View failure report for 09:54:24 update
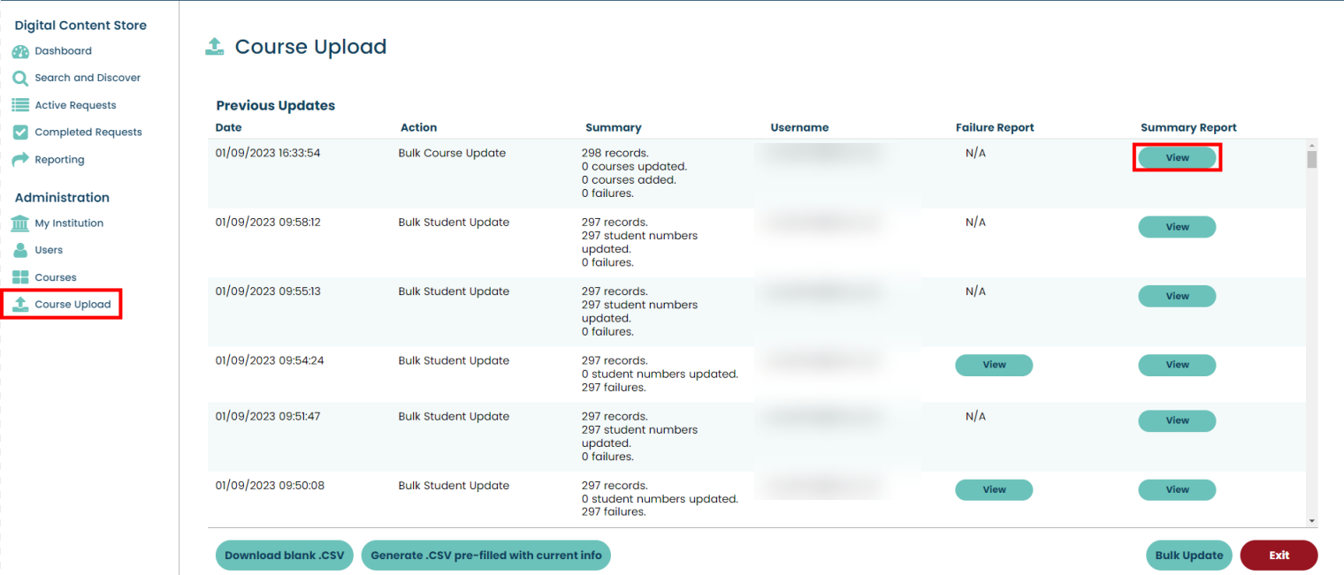 point(994,365)
